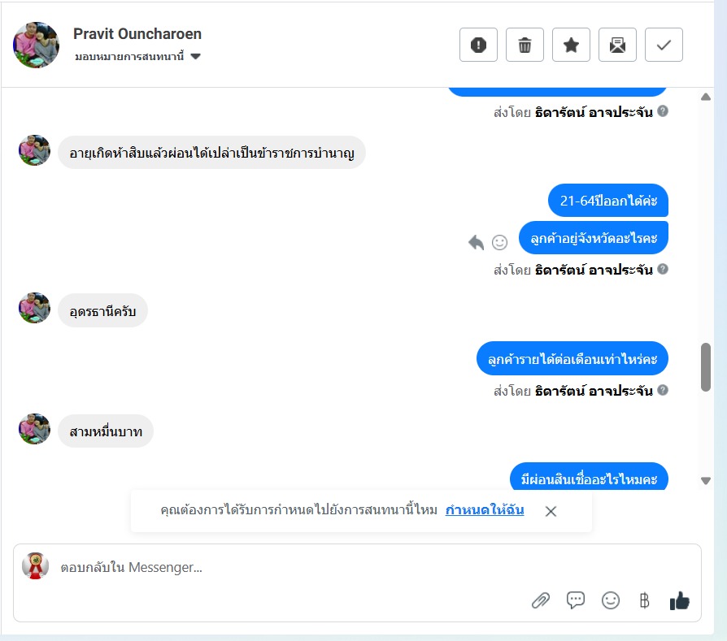This screenshot has height=641, width=727.
Task: Click the กำหนดให้ฉัน link
Action: [x=485, y=510]
